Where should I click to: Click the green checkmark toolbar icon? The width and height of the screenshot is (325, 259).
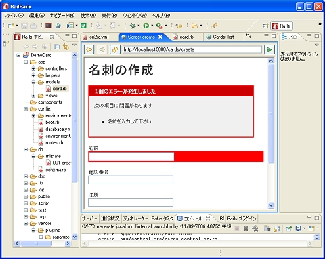[83, 26]
